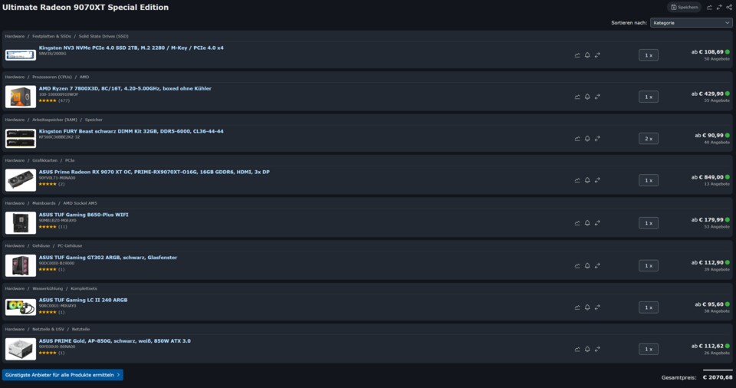Open the ASUS Prime Radeon RX 9070 XT link
Image resolution: width=736 pixels, height=388 pixels.
click(153, 172)
